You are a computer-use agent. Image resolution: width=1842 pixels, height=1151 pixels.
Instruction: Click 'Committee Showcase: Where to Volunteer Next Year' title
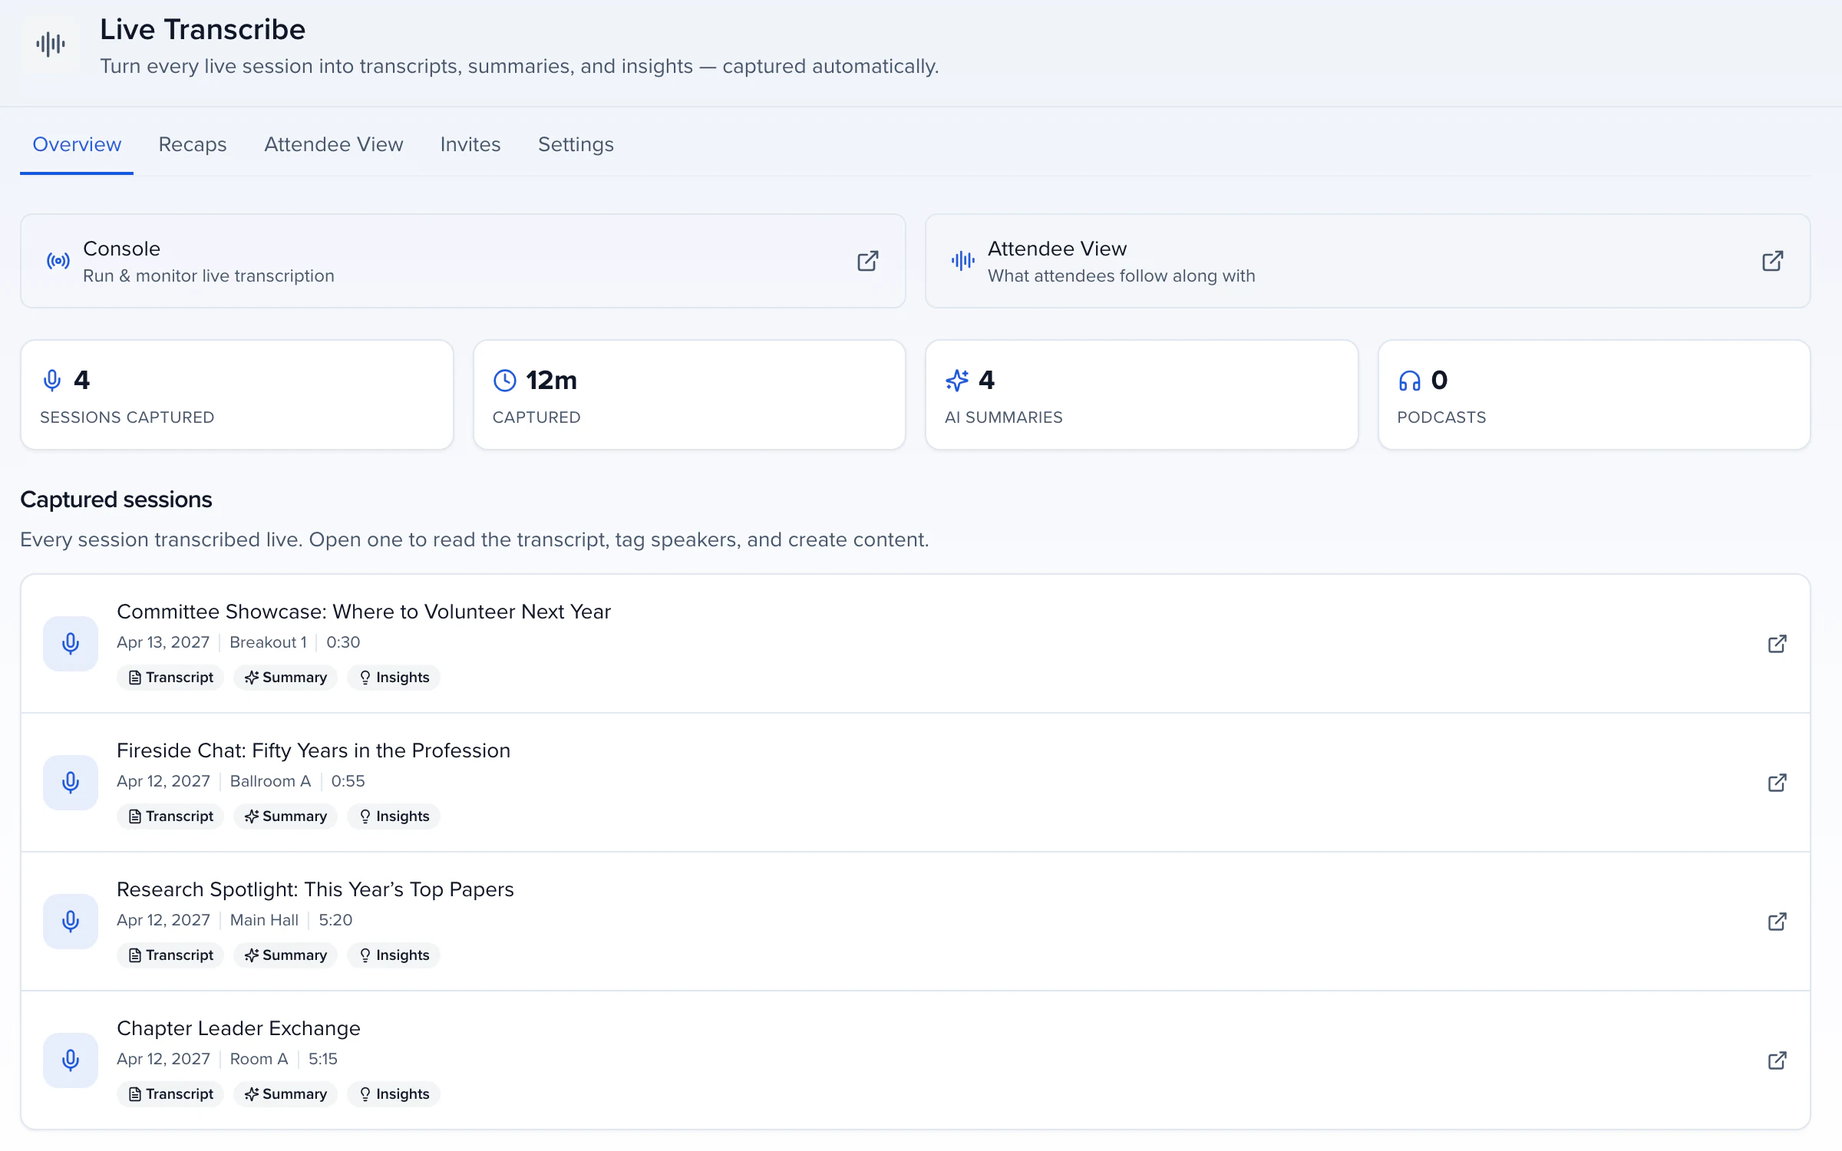pos(364,612)
